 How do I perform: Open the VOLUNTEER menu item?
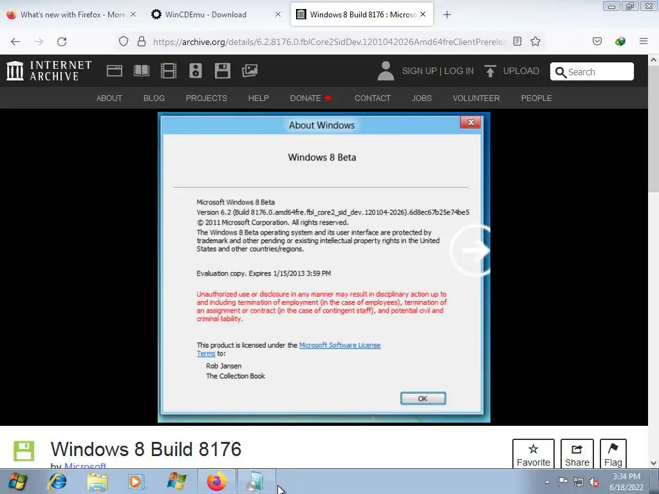coord(476,98)
